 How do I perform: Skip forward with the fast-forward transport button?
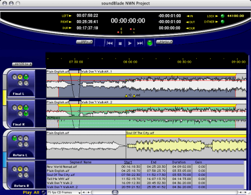[x=140, y=43]
